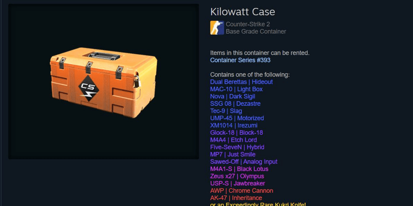Viewport: 413px width, 206px height.
Task: Select Zeus x27 | Olympus skin
Action: (x=237, y=176)
